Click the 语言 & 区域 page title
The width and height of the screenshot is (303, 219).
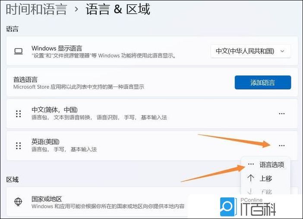coord(118,9)
